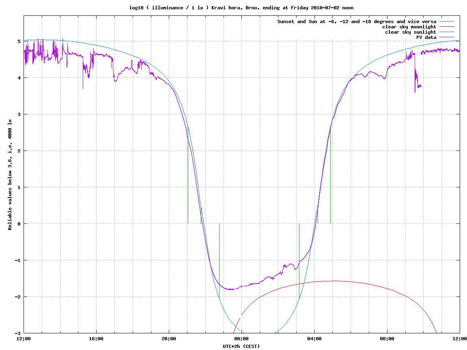The width and height of the screenshot is (467, 350).
Task: Click the x-axis label 'UTC+2h (CEST)'
Action: click(x=241, y=346)
